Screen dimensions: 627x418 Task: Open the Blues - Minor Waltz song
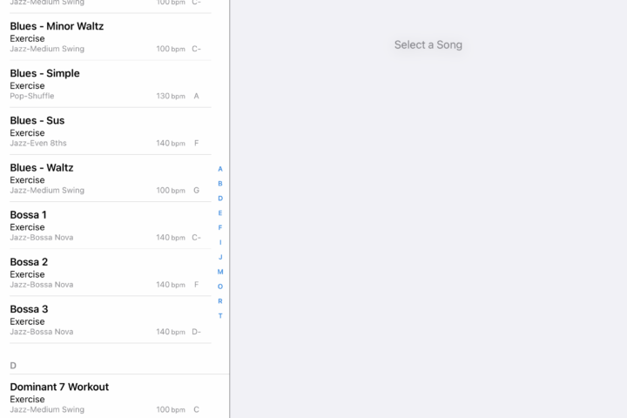[x=111, y=37]
